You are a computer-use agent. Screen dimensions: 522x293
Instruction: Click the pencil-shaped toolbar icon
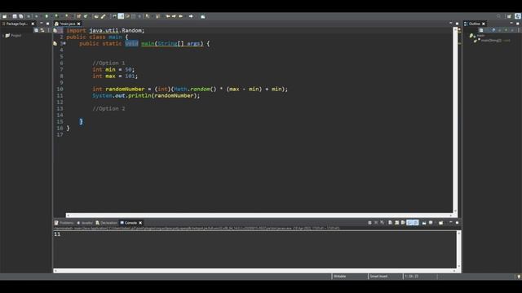pyautogui.click(x=104, y=16)
